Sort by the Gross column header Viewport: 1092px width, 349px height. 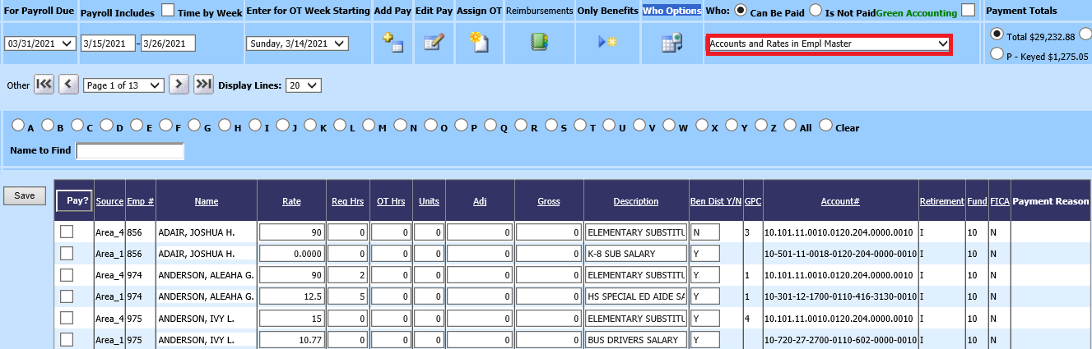pos(548,201)
